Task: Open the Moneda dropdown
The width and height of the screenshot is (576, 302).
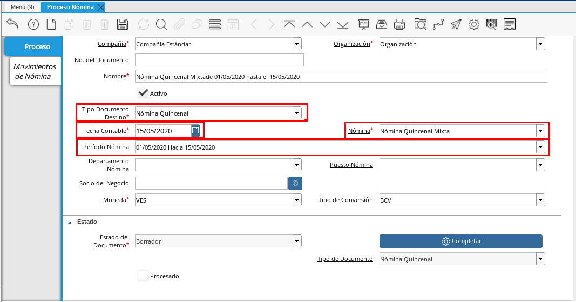Action: [x=297, y=200]
